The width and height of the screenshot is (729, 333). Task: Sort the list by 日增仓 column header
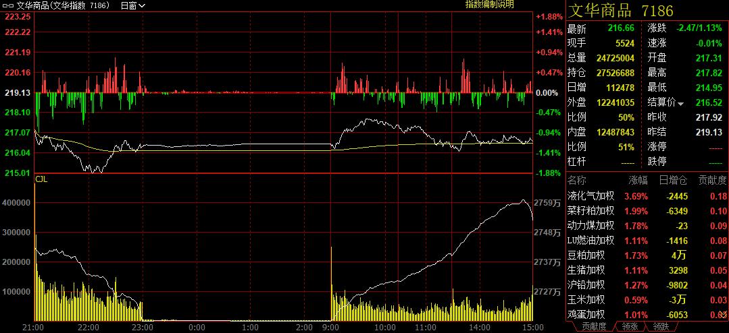click(673, 180)
